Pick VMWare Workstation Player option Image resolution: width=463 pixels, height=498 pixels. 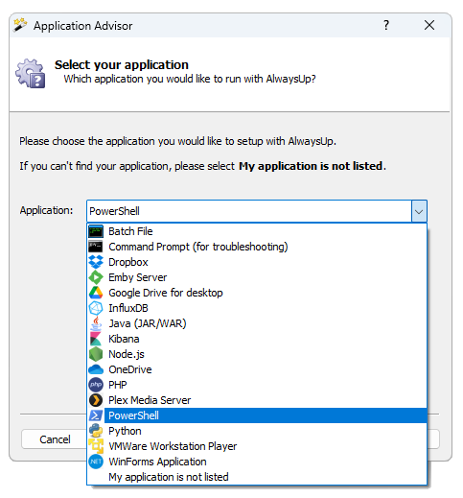(257, 446)
